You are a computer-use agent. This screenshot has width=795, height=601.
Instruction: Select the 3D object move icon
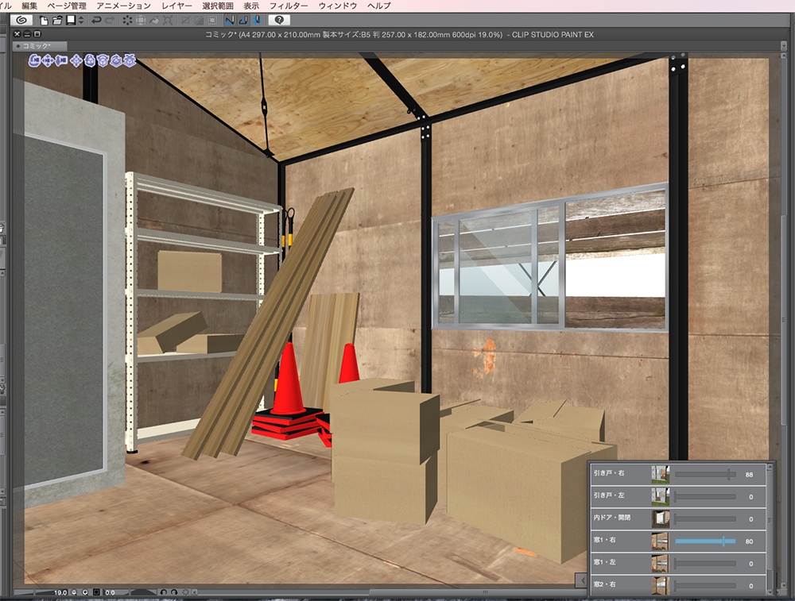pos(76,61)
